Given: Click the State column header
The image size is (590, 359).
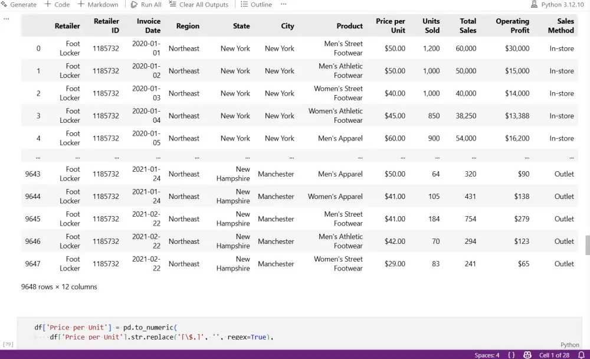Looking at the screenshot, I should coord(241,26).
